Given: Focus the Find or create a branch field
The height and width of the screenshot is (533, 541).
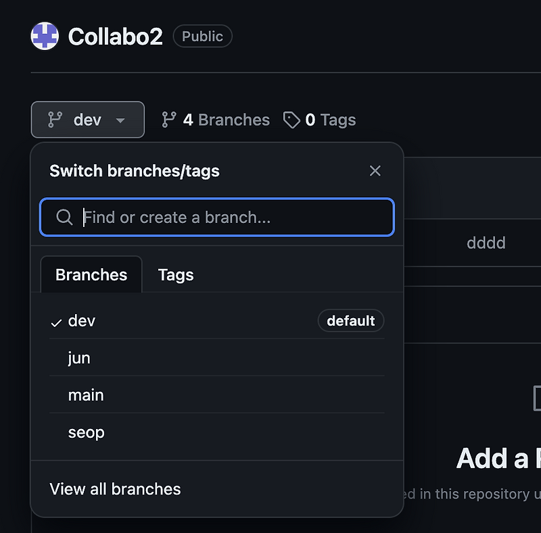Looking at the screenshot, I should click(230, 218).
